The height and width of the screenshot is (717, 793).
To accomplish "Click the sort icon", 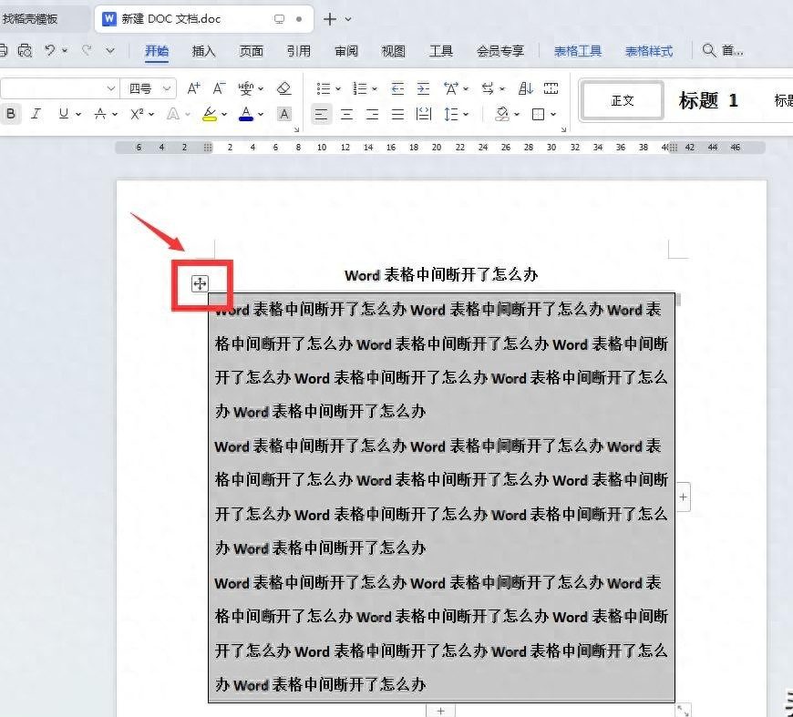I will 525,89.
